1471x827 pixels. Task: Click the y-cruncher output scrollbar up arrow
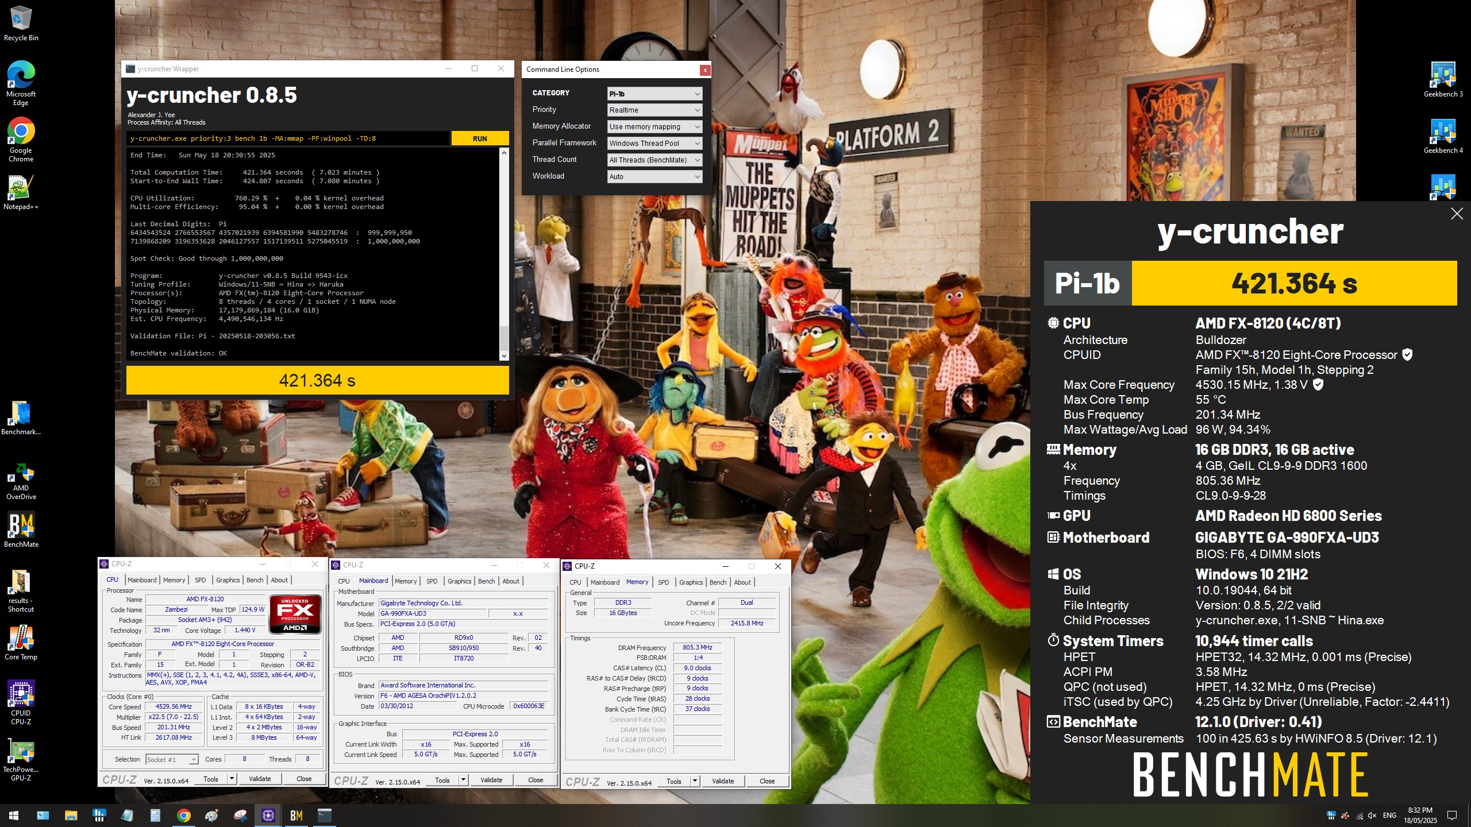click(504, 153)
